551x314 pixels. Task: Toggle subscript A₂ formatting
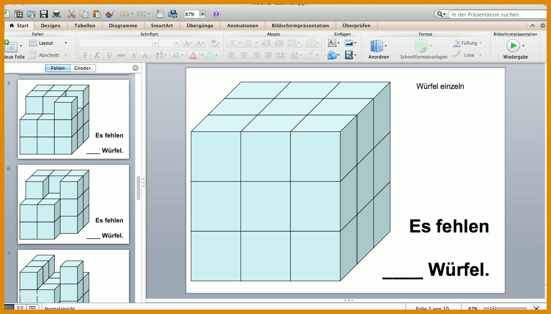point(146,55)
